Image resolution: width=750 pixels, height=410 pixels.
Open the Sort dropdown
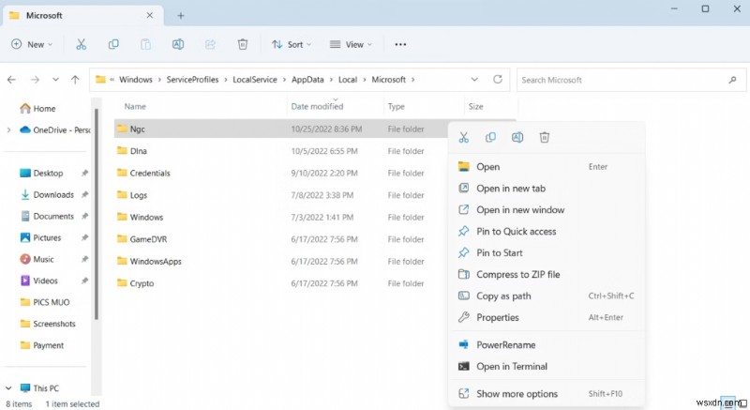[x=292, y=44]
